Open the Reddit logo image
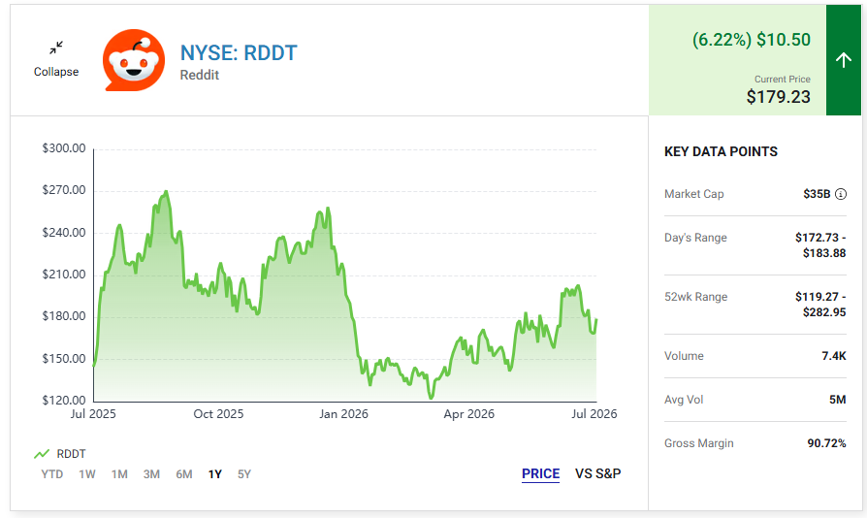867x518 pixels. [x=134, y=60]
